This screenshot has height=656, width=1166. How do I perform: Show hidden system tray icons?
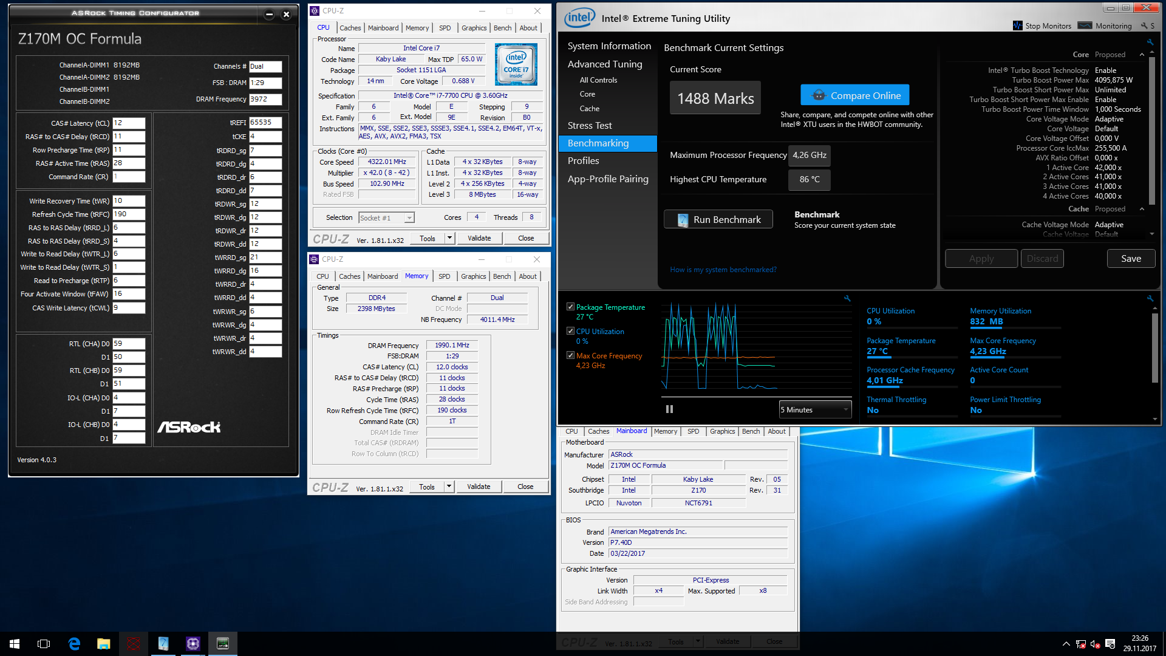[1066, 644]
